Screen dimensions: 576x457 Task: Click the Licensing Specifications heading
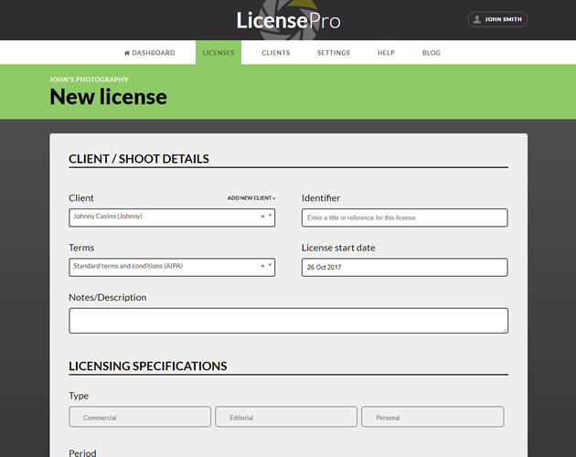[x=148, y=366]
